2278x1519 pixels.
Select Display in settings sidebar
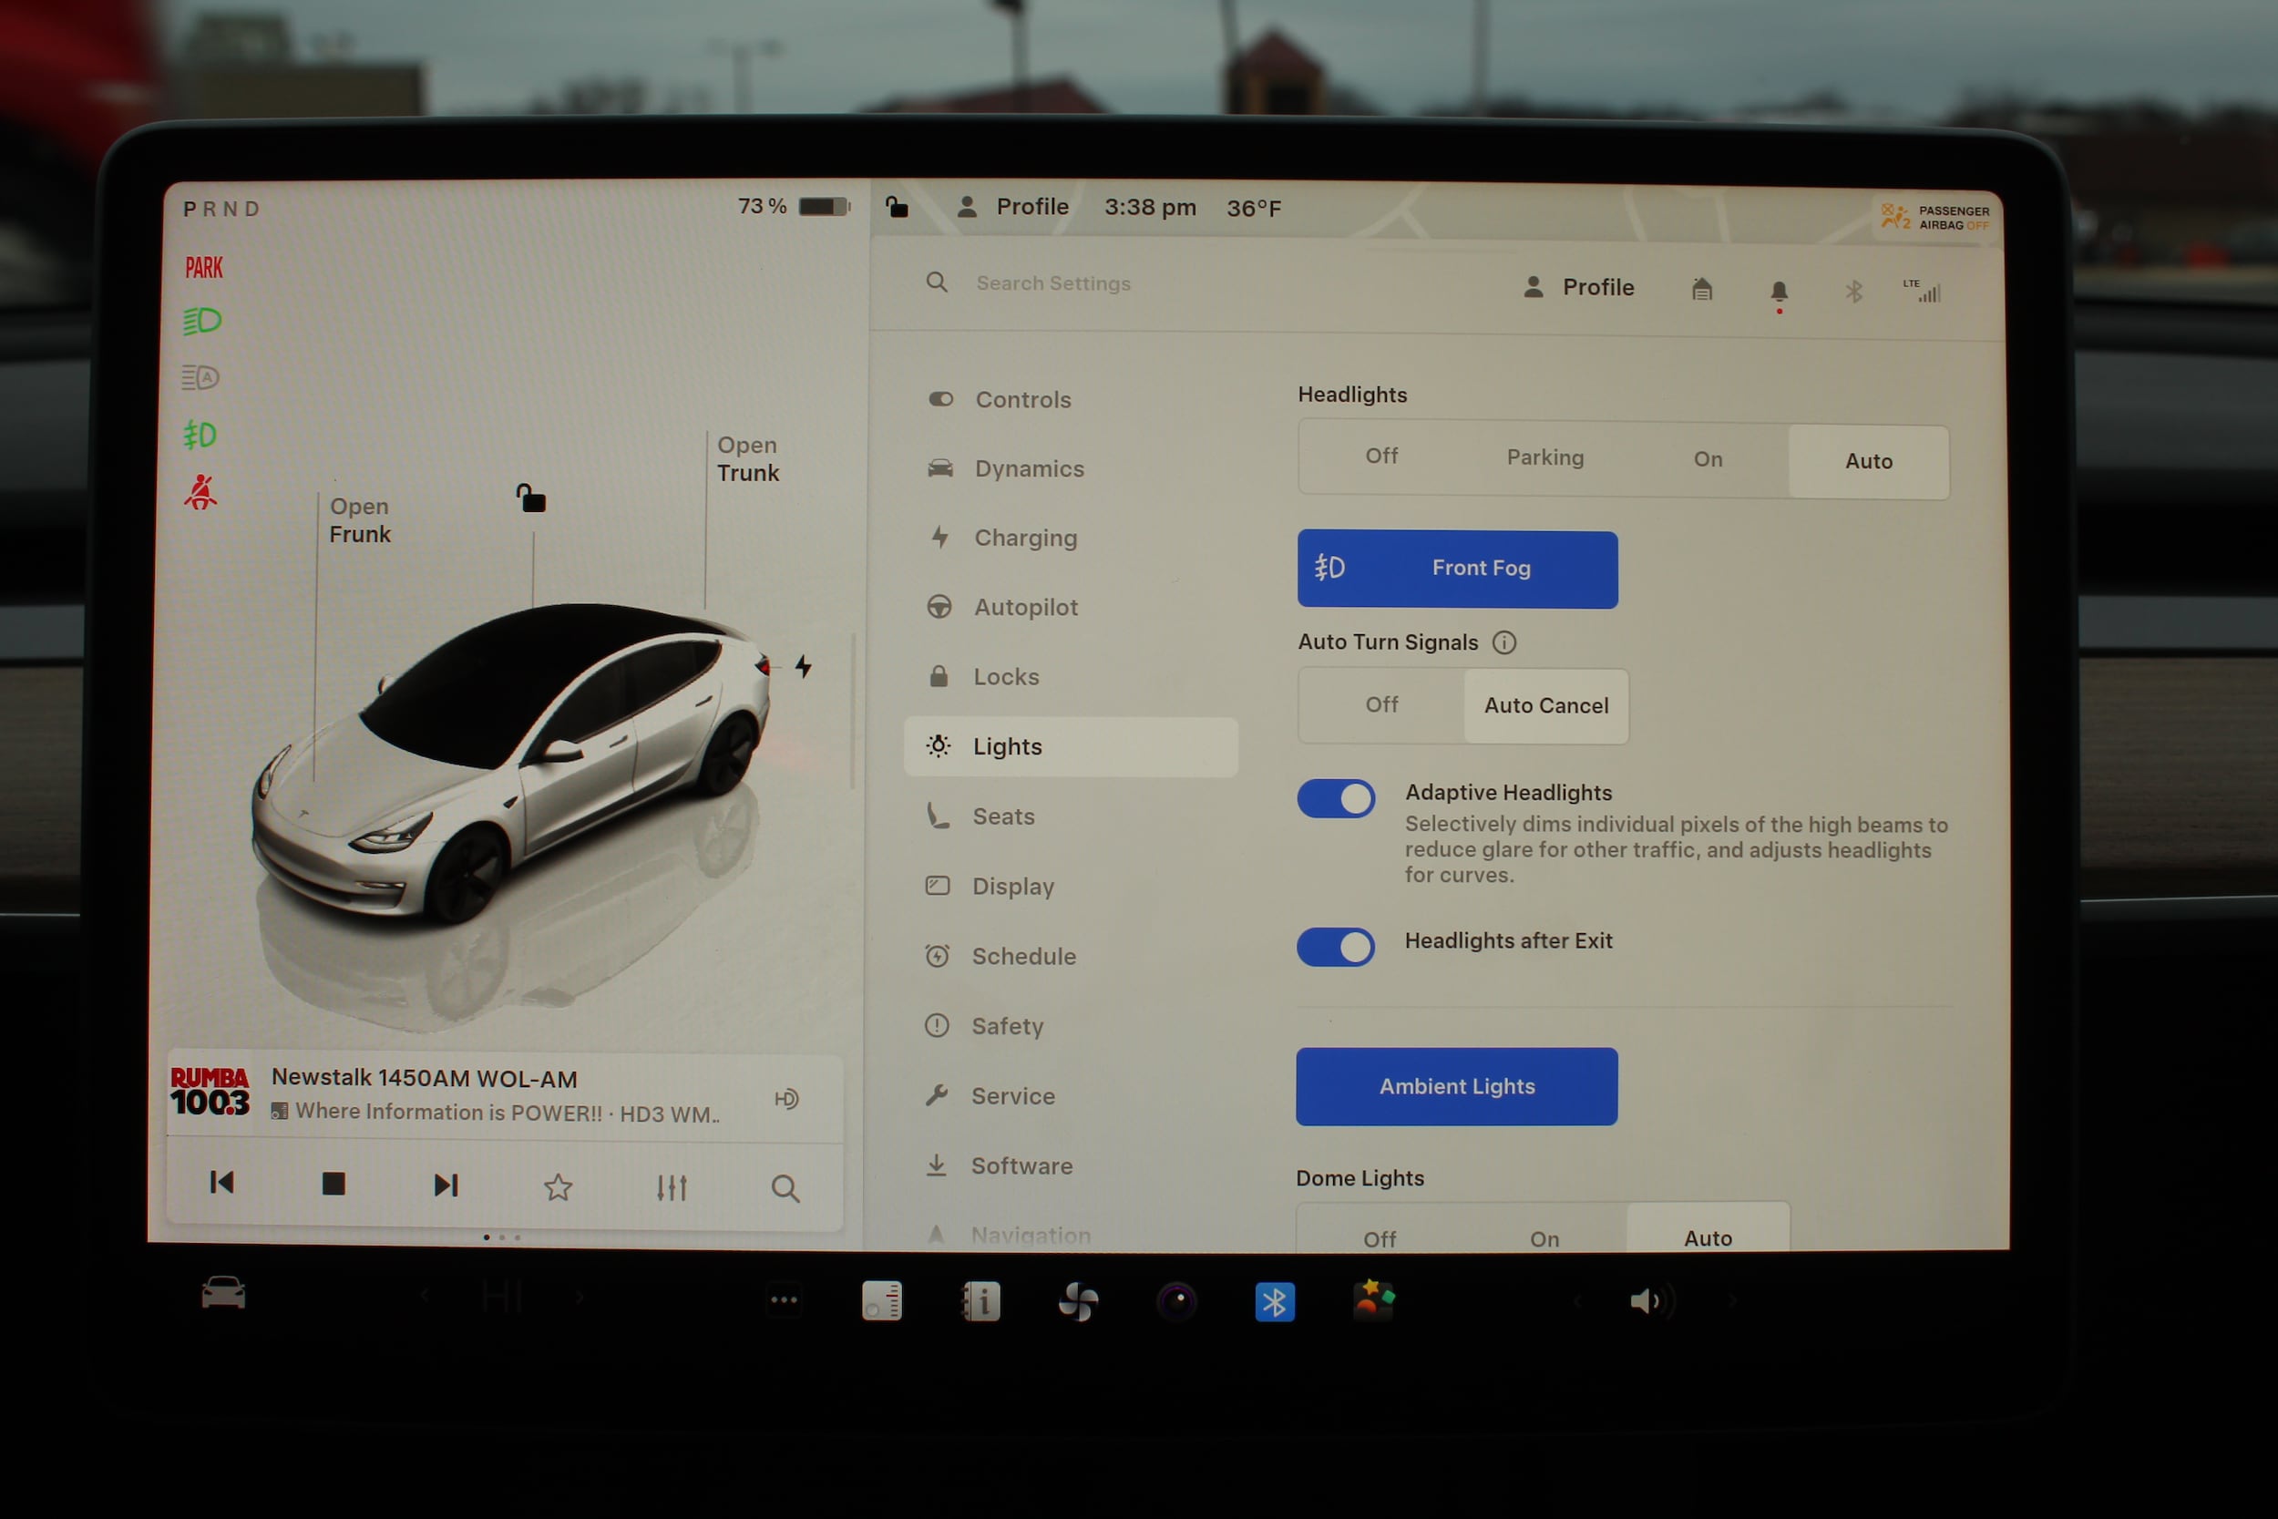1012,887
